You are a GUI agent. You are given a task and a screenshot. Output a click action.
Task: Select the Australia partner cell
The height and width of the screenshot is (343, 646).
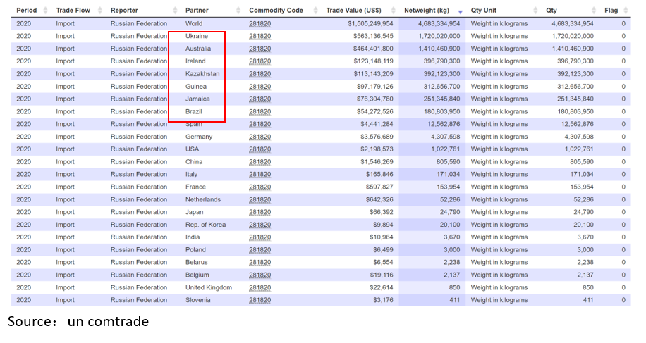(x=198, y=49)
